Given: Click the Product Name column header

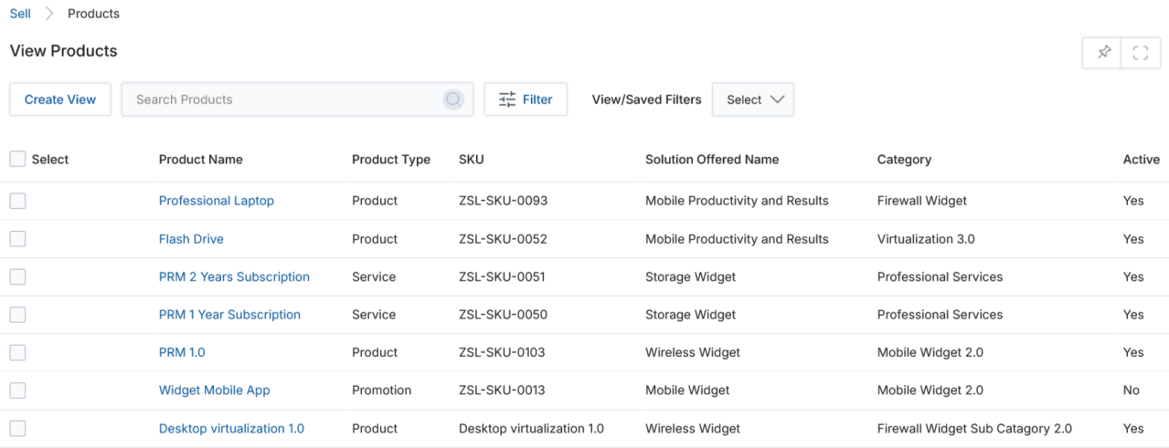Looking at the screenshot, I should [201, 160].
